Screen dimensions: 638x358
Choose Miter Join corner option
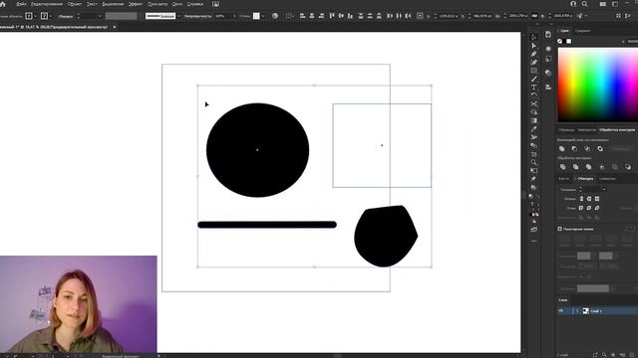pyautogui.click(x=581, y=208)
